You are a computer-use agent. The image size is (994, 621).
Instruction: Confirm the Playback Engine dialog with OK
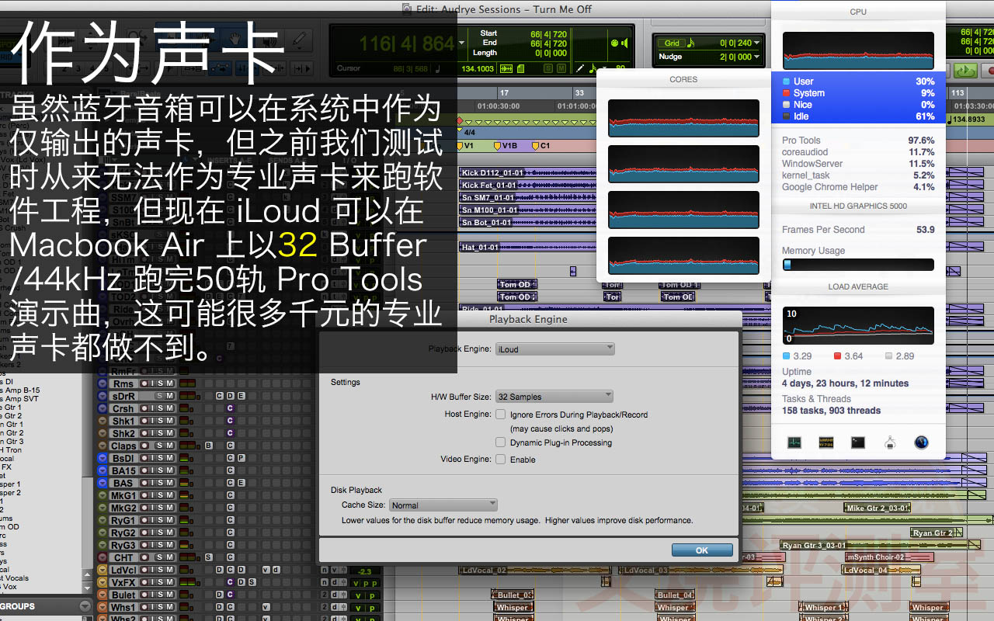click(702, 550)
